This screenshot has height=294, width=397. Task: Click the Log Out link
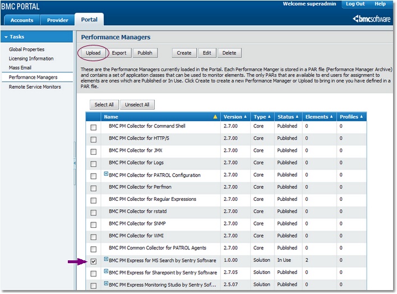(x=355, y=4)
